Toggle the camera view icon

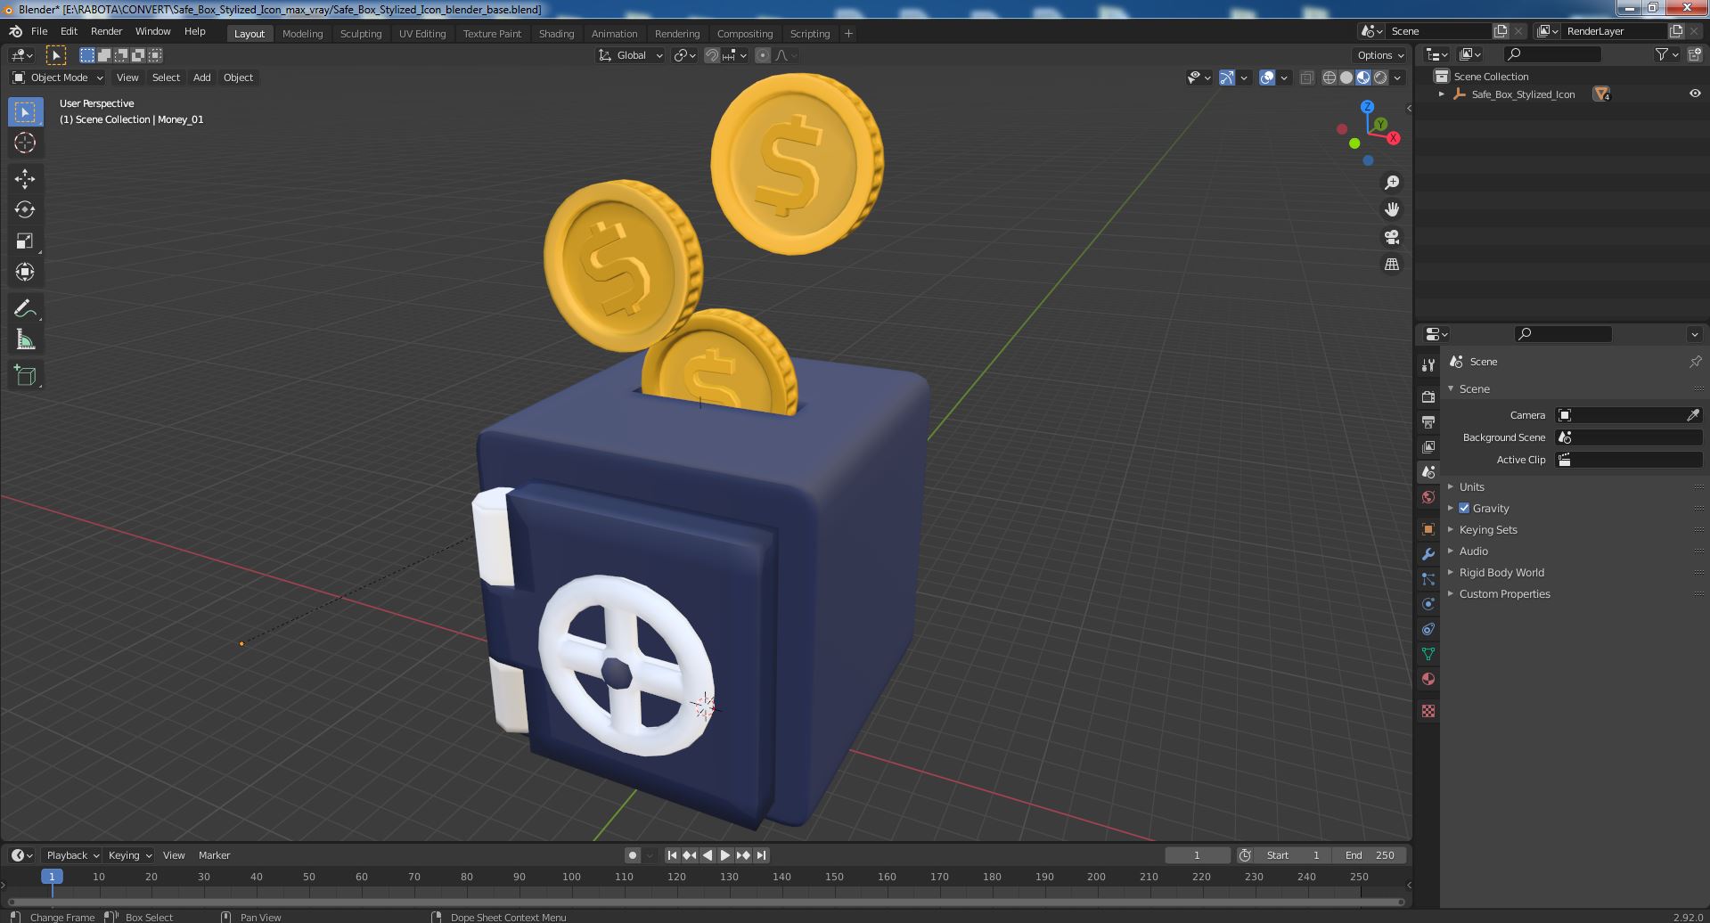[x=1391, y=237]
